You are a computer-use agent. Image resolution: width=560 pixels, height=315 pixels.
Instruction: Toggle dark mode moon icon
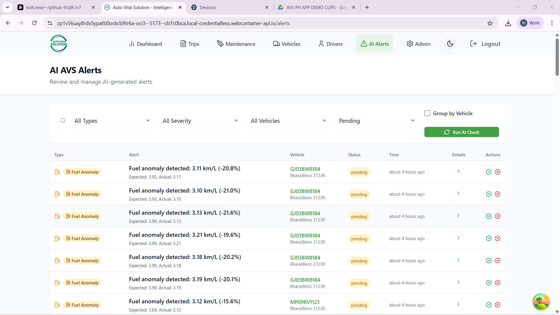450,44
